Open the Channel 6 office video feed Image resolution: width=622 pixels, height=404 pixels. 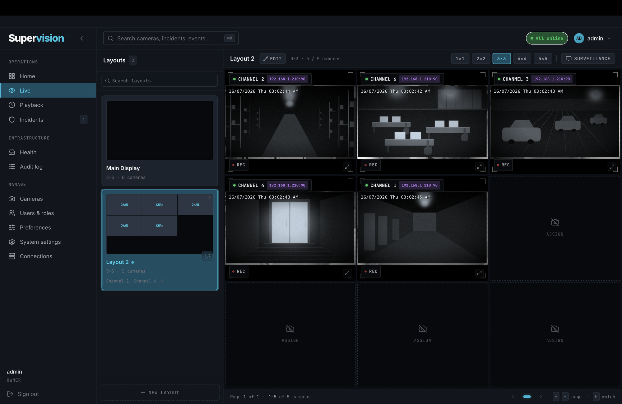point(422,122)
